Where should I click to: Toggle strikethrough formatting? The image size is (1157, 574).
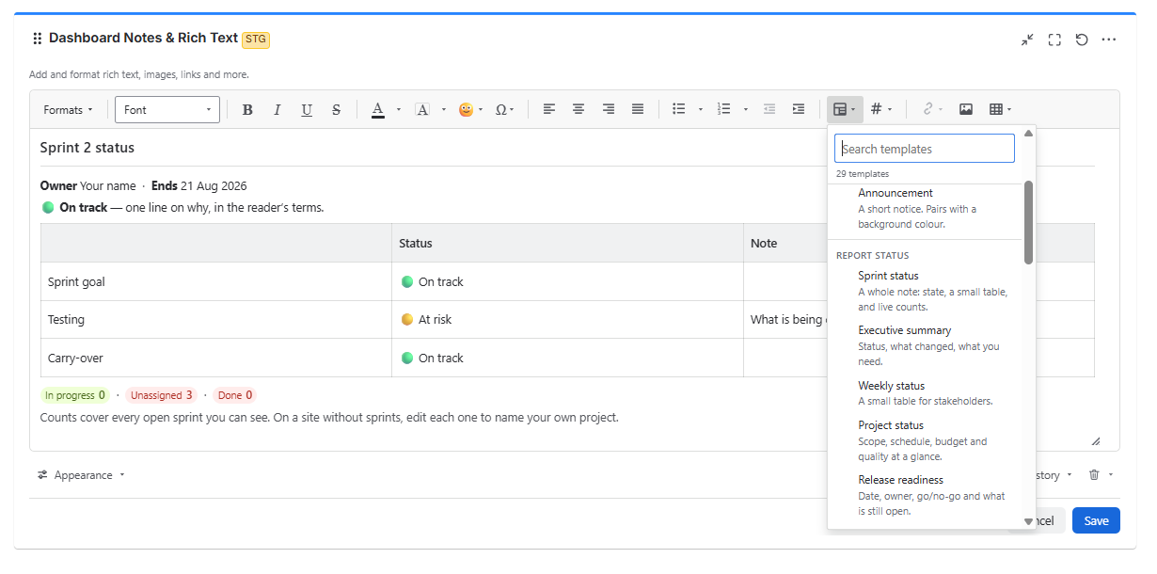point(336,110)
